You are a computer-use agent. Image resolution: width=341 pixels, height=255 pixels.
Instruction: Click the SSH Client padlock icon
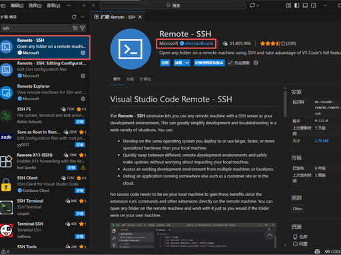(x=6, y=184)
